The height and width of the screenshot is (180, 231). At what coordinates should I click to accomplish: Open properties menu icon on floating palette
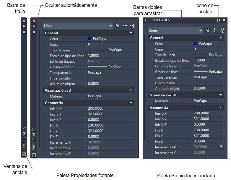coord(34,32)
